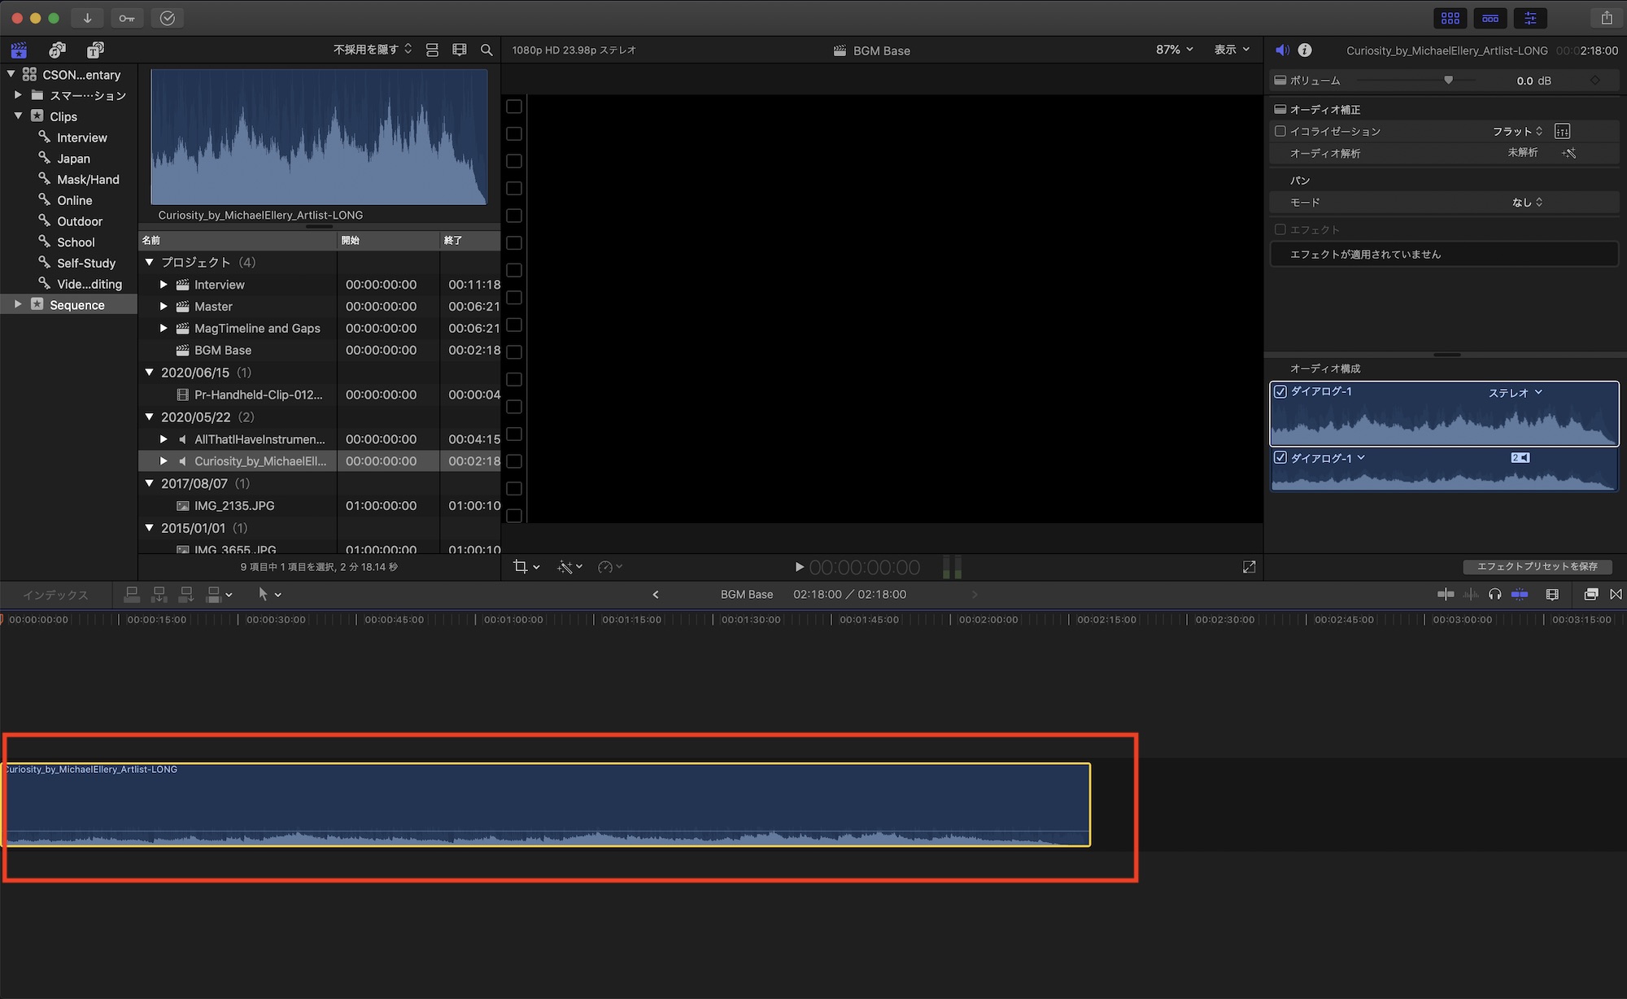Click the share export icon
Viewport: 1627px width, 999px height.
click(x=1606, y=18)
